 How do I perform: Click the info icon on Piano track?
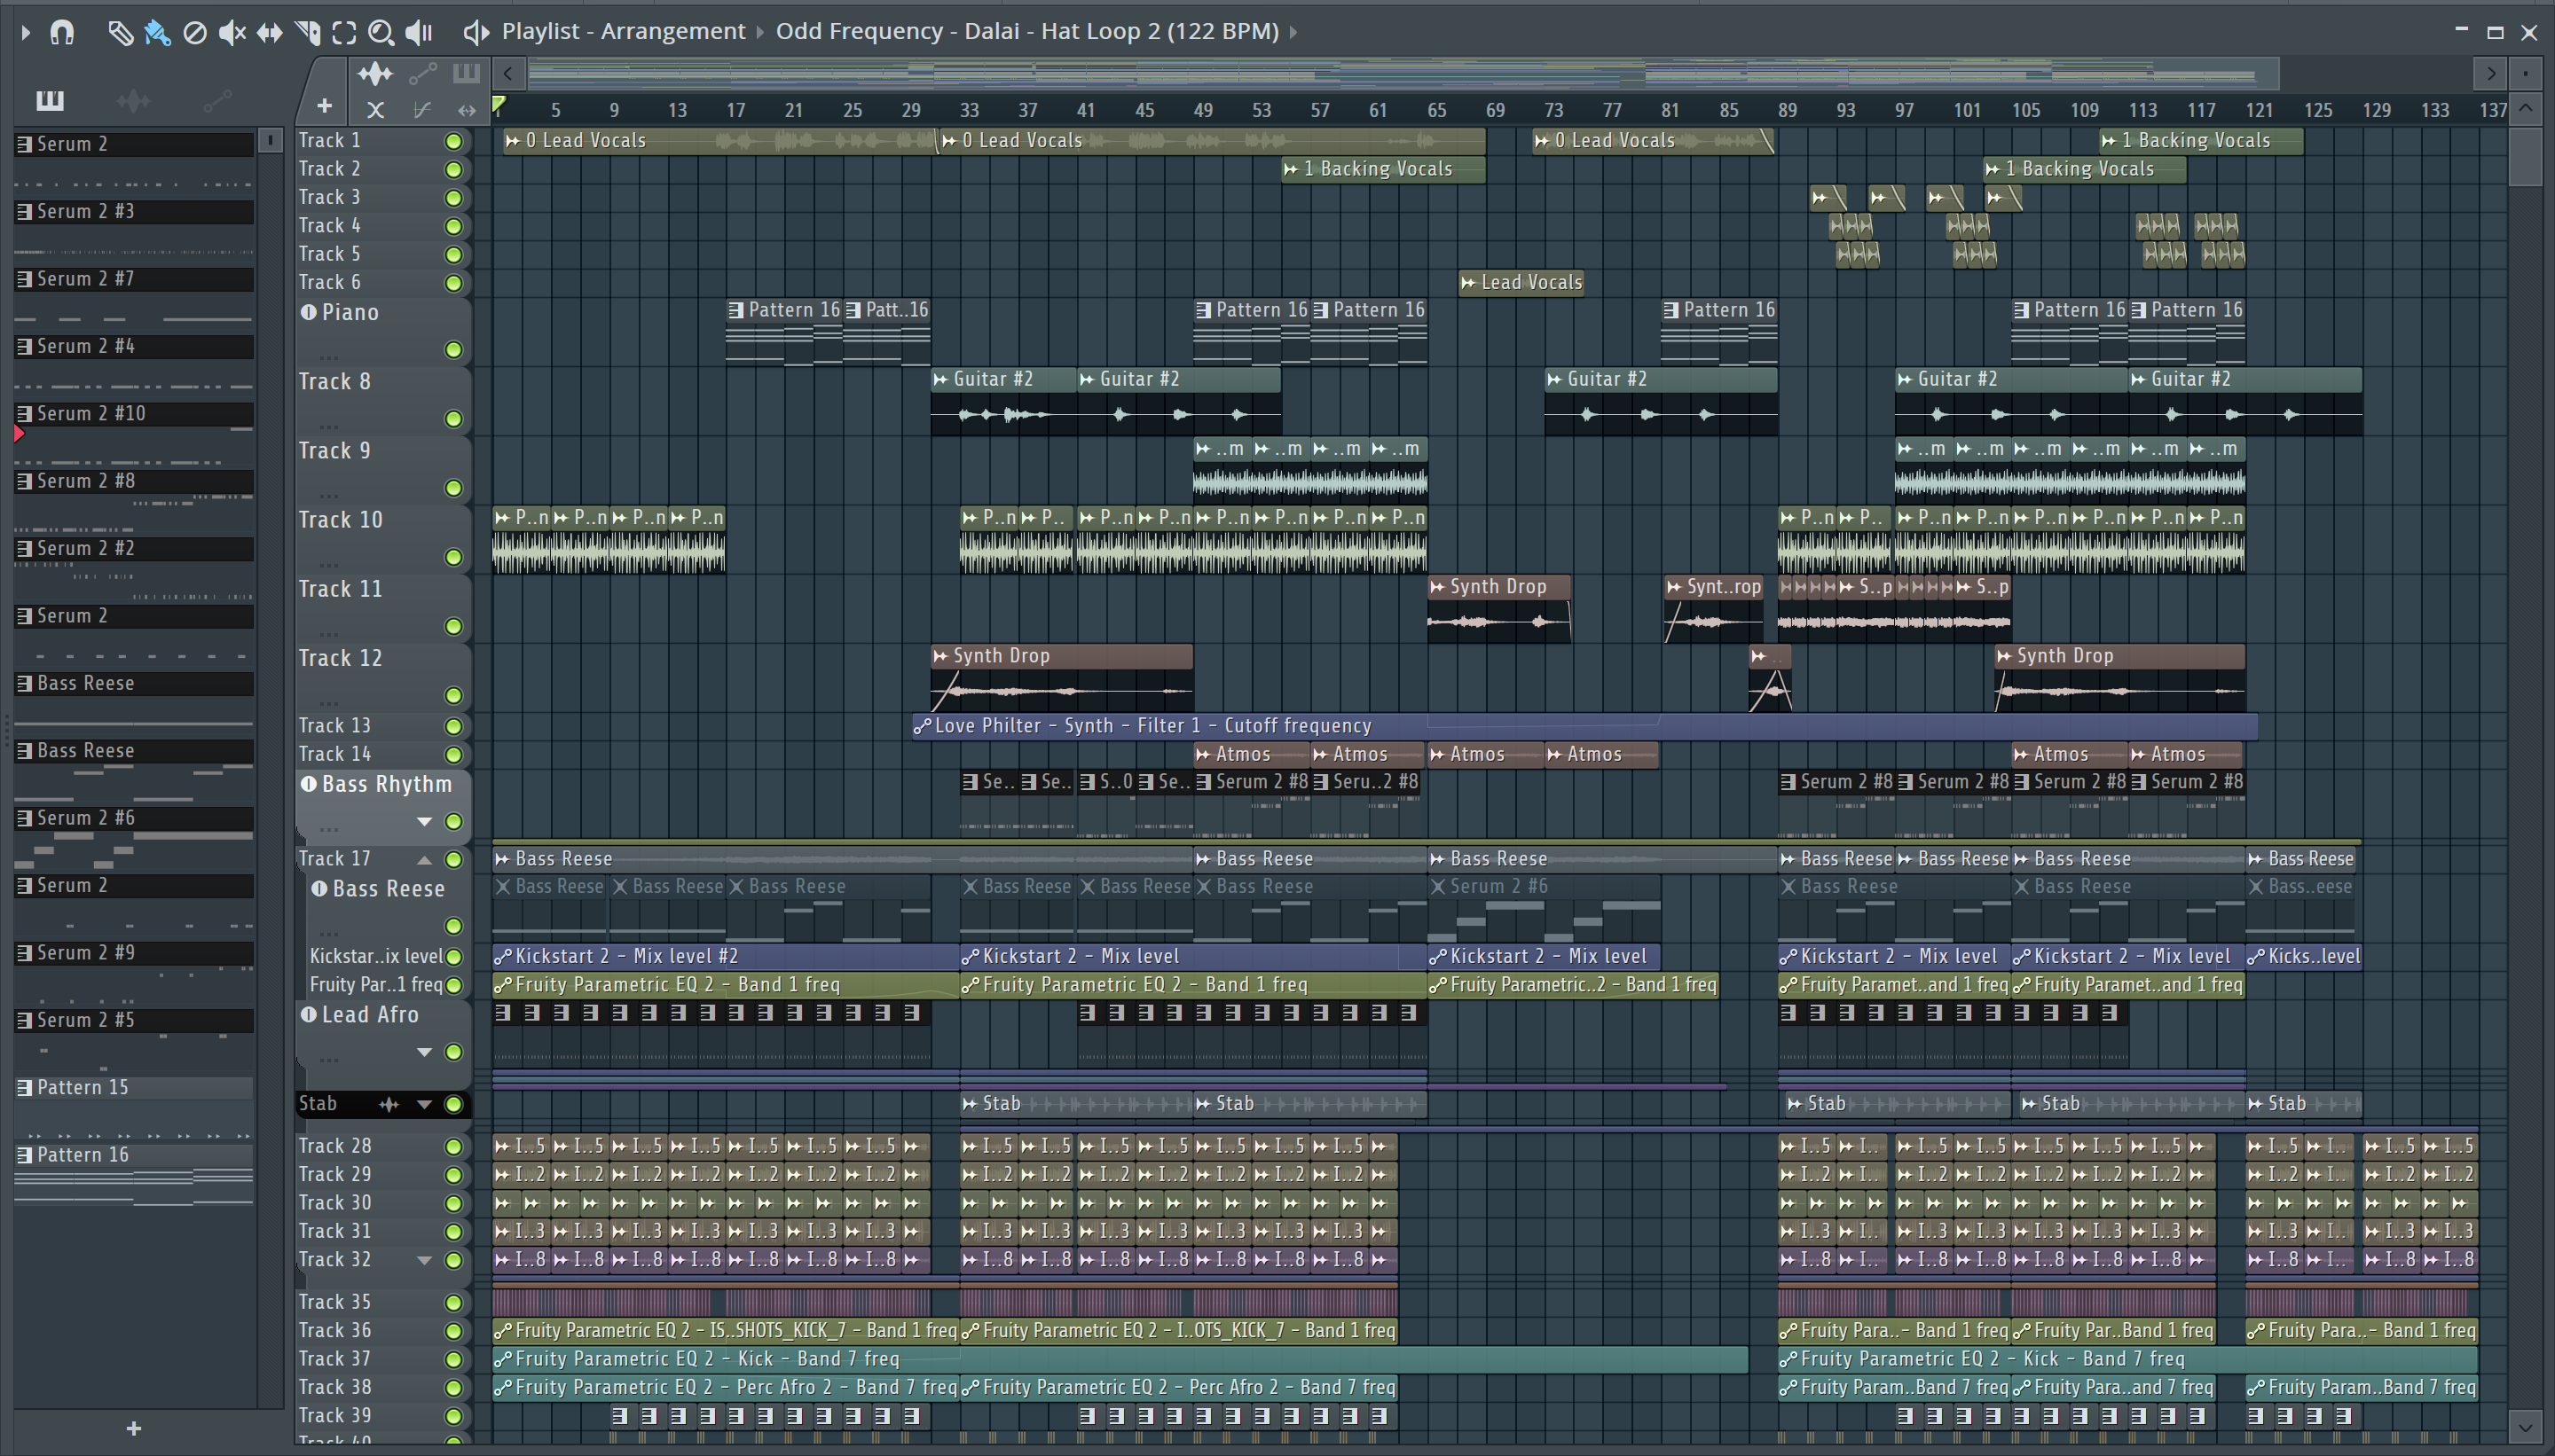point(309,312)
